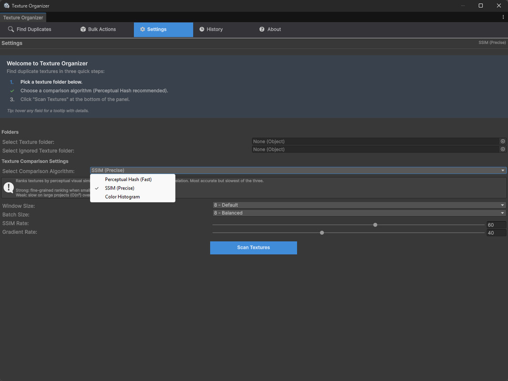Click the "Gradient Rate:" label

[x=20, y=232]
